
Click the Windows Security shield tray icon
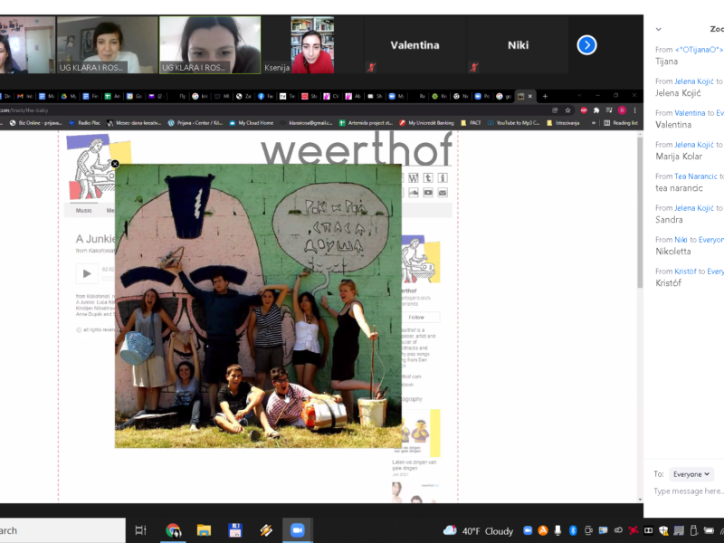(x=663, y=530)
